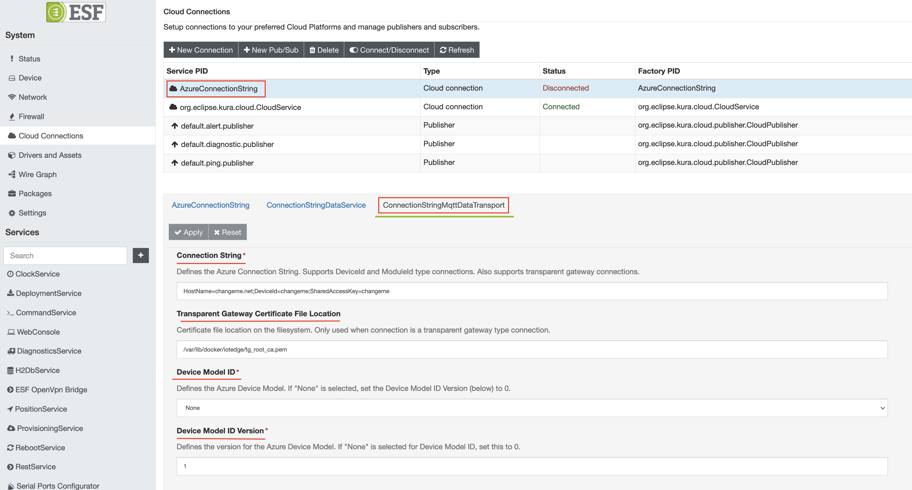Switch to AzureConnectionString tab
912x490 pixels.
pos(210,205)
